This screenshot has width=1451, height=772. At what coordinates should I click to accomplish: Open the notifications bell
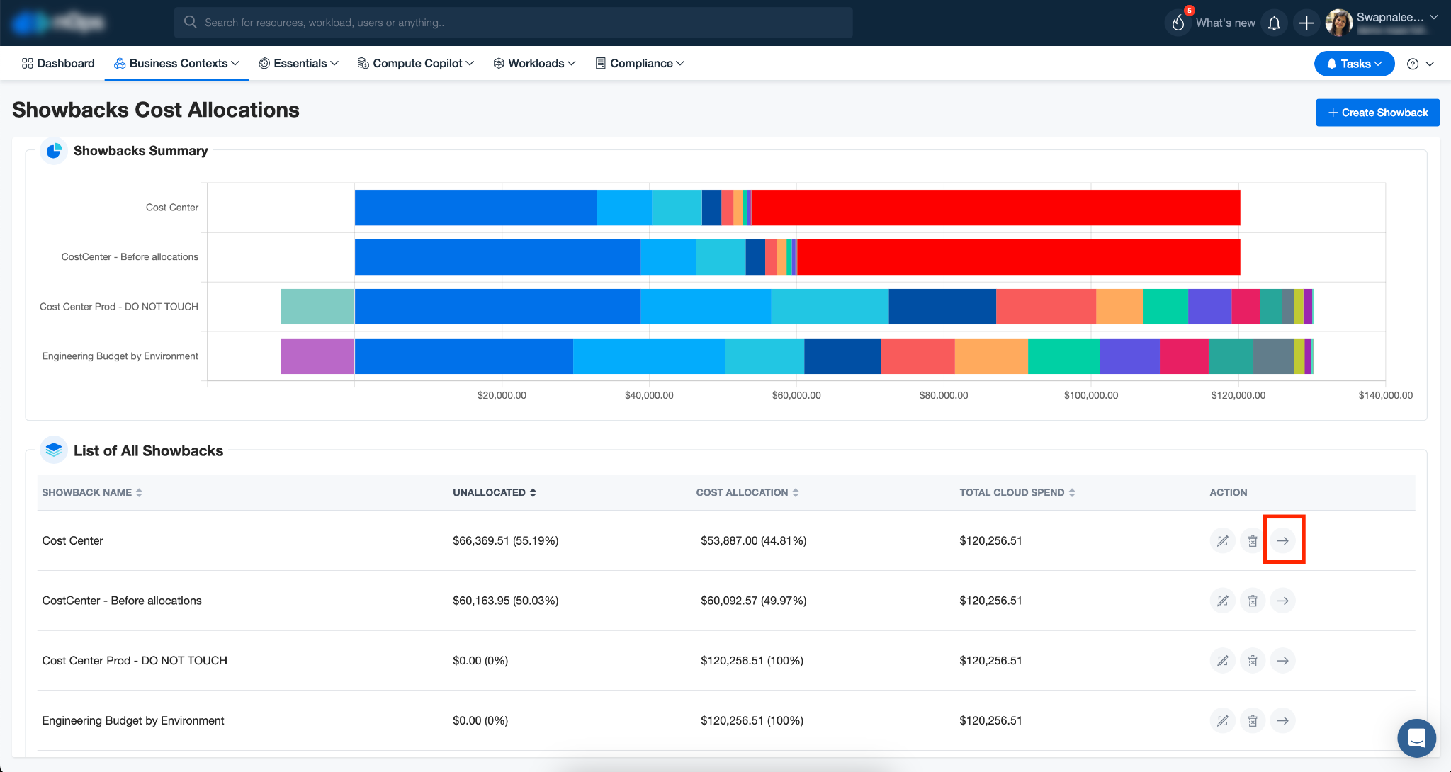[x=1274, y=23]
